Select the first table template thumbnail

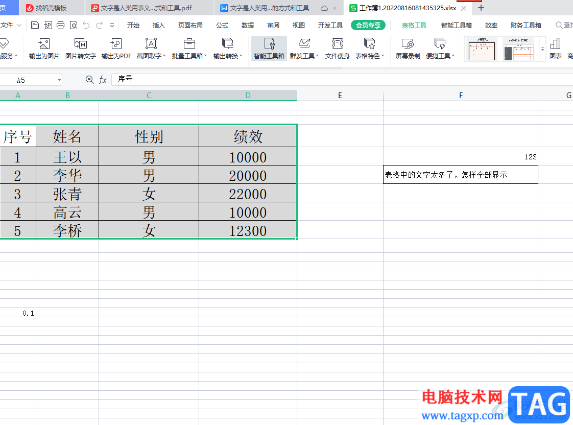(x=482, y=49)
